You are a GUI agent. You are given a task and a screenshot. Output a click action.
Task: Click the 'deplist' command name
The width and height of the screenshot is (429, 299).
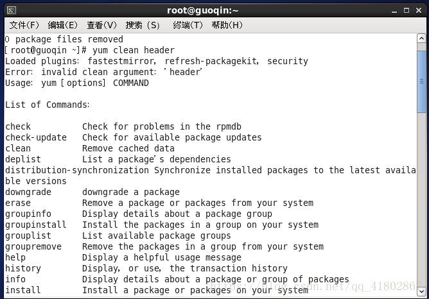click(23, 159)
